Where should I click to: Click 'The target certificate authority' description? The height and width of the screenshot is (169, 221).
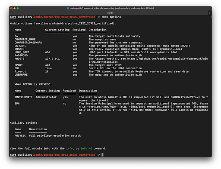(114, 36)
